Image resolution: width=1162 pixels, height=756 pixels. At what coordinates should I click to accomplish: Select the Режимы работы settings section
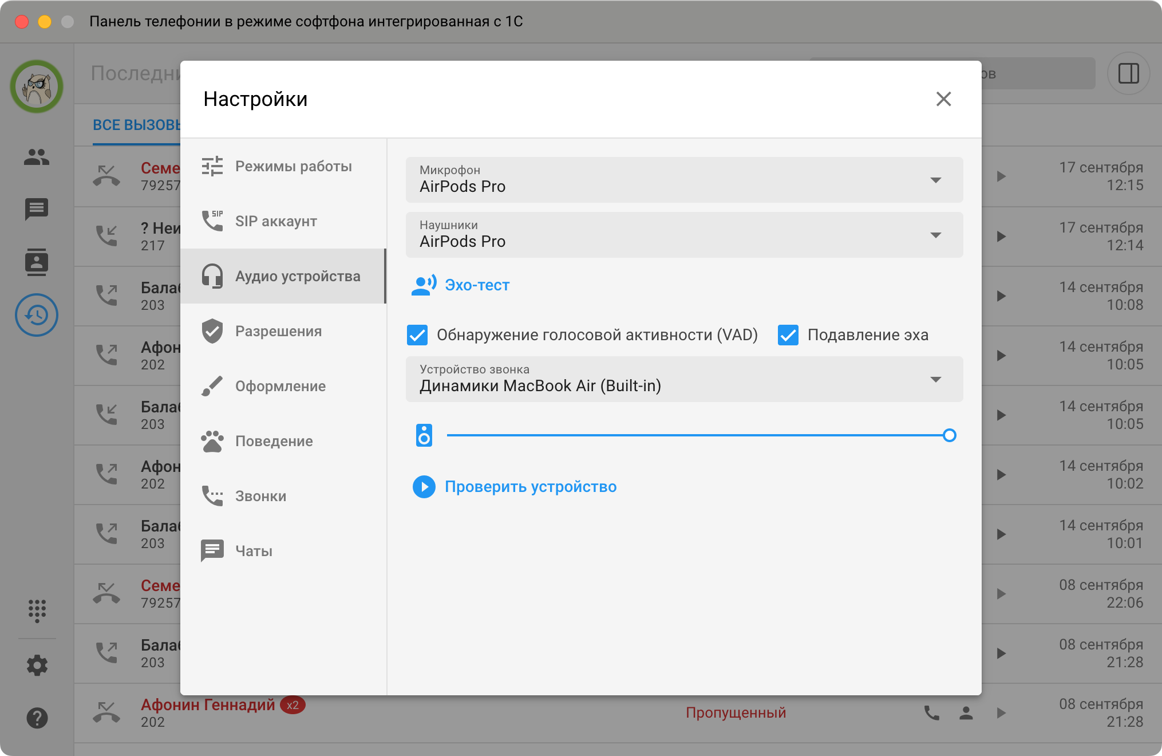tap(283, 166)
